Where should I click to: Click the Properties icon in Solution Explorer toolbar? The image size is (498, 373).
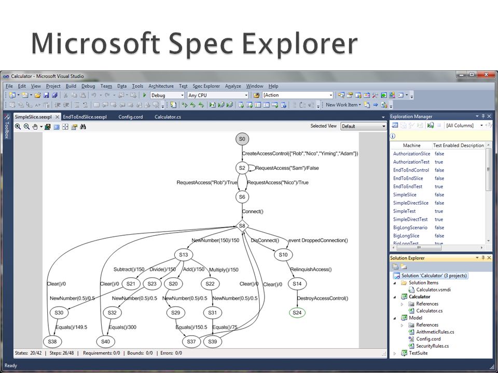tap(395, 267)
